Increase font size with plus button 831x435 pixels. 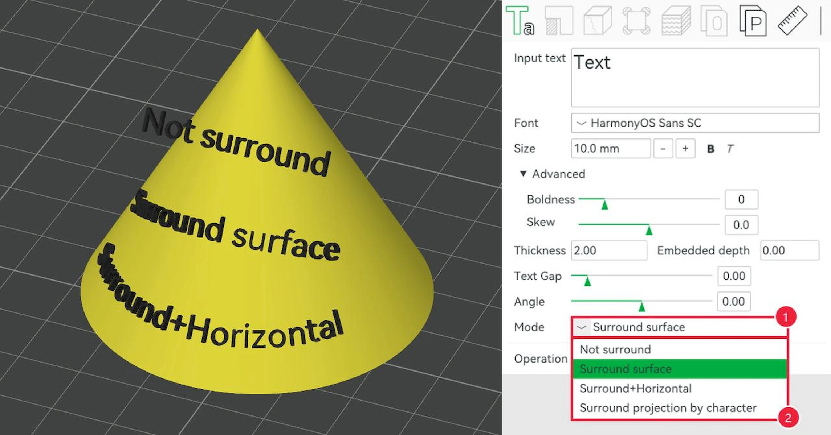point(685,149)
